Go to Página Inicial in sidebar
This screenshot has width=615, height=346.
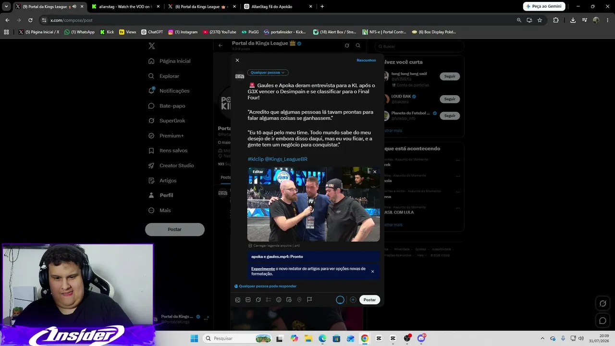(x=169, y=61)
